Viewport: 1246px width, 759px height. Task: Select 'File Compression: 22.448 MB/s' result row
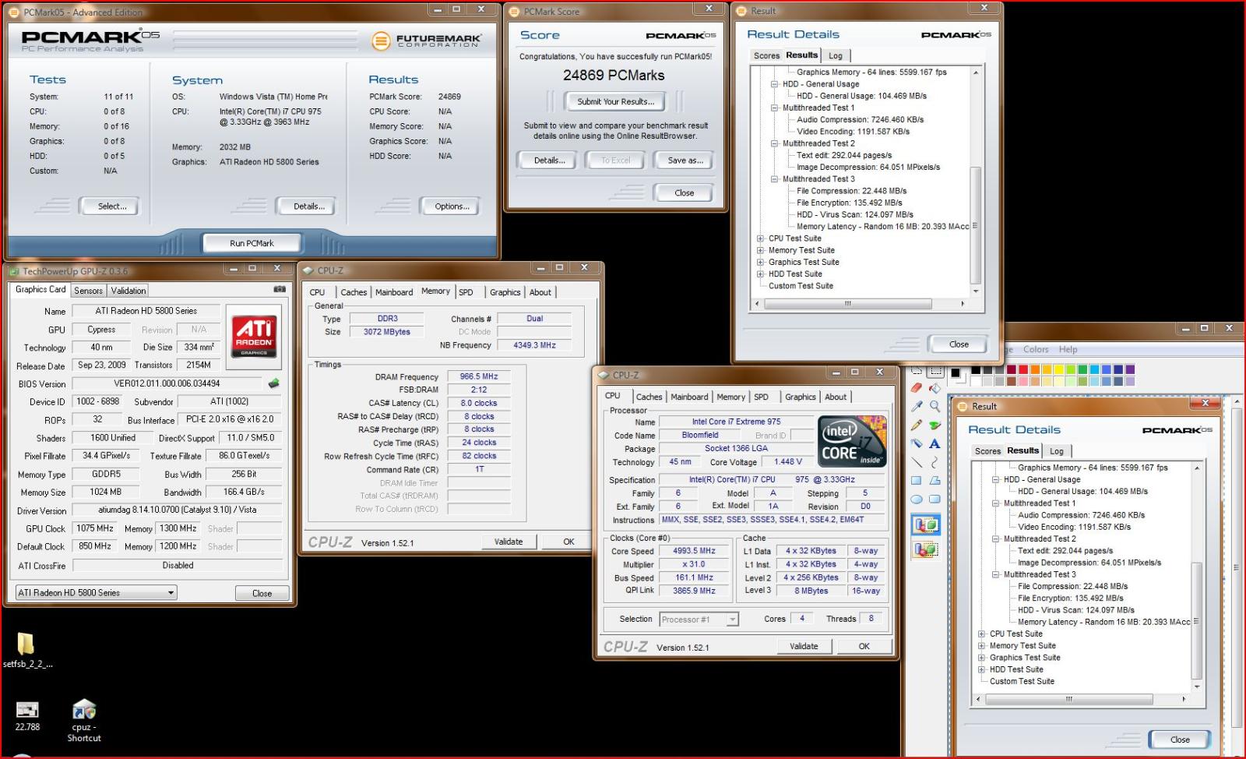(x=851, y=191)
